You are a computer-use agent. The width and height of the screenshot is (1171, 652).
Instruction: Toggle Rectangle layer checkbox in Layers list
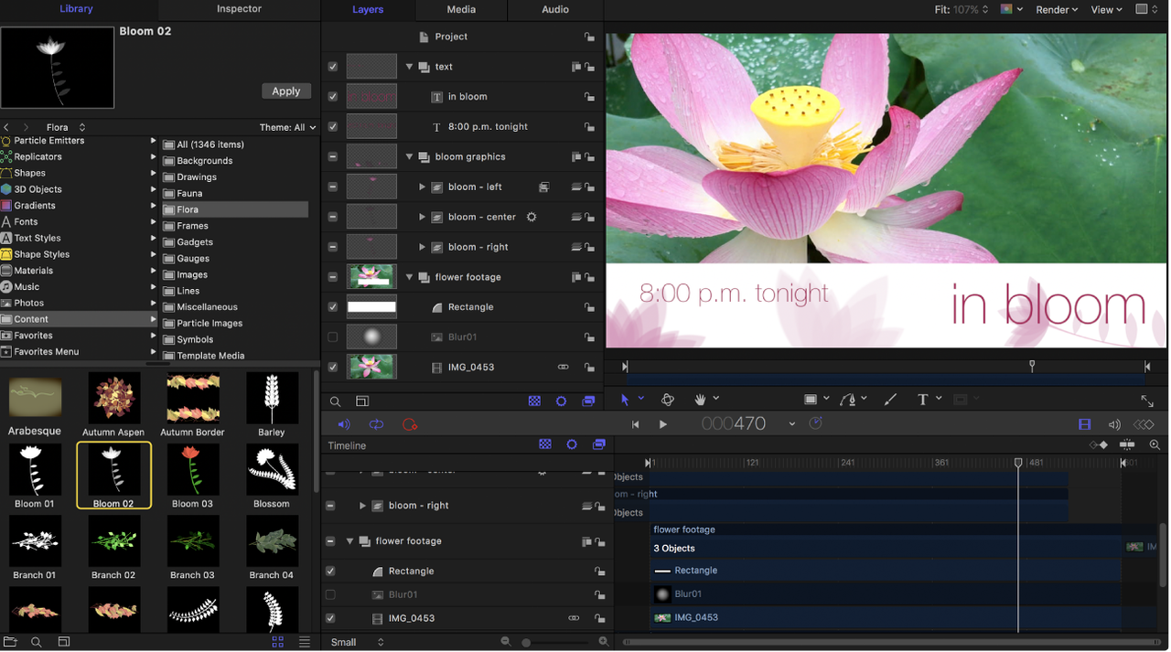coord(333,307)
